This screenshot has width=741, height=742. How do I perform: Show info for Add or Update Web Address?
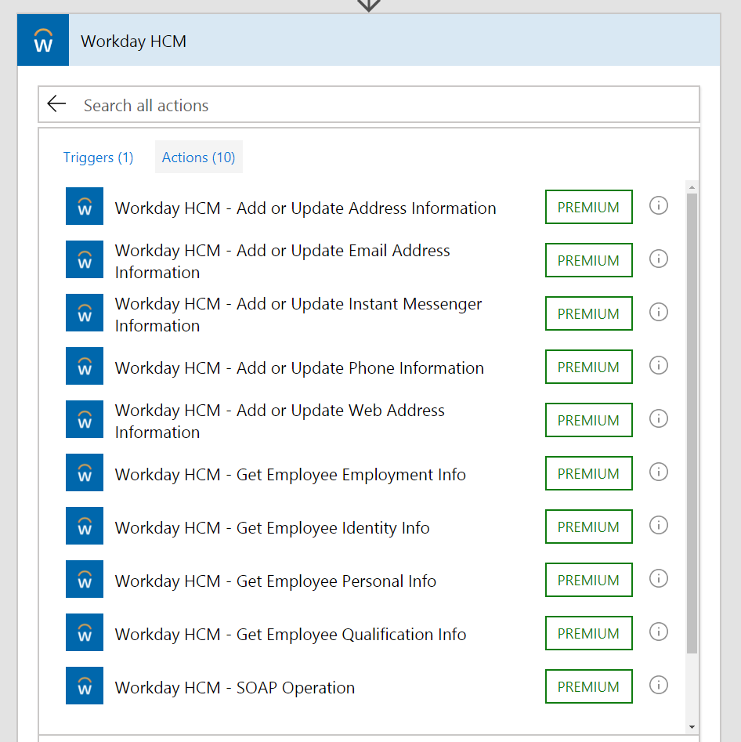pyautogui.click(x=659, y=419)
